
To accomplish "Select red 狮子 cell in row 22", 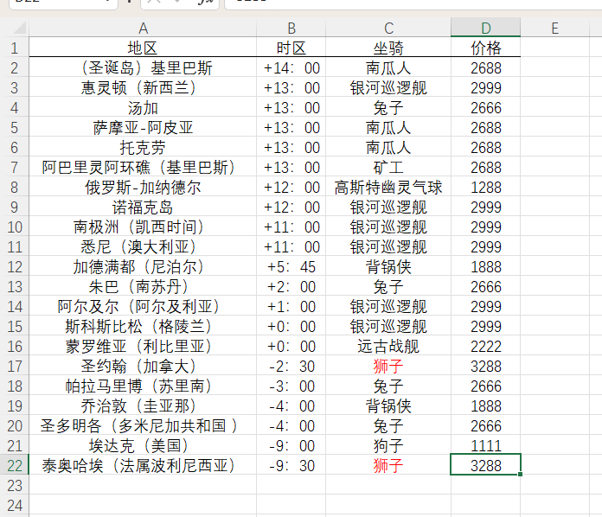I will tap(388, 466).
